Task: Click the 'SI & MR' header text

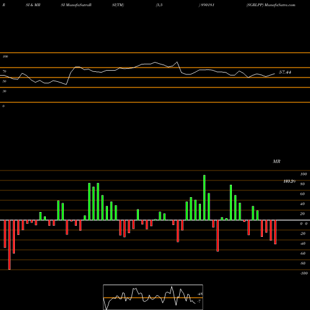Action: click(x=33, y=5)
